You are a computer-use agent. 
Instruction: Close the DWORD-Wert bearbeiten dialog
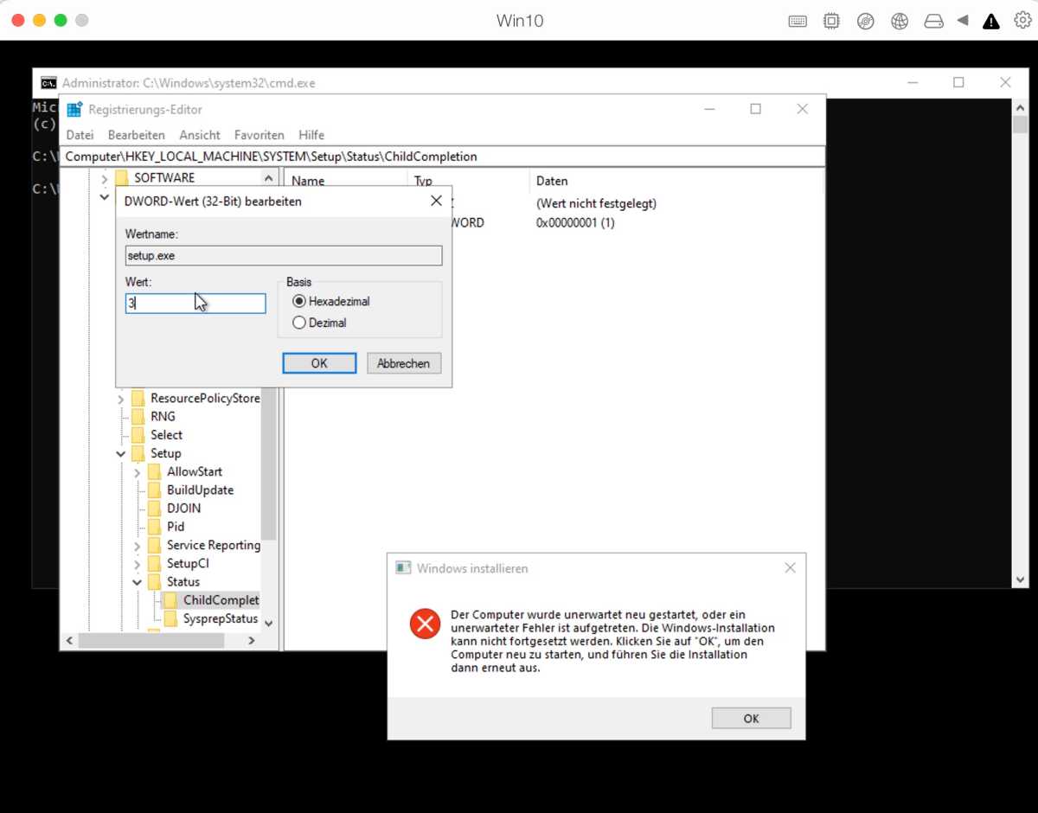pos(436,201)
